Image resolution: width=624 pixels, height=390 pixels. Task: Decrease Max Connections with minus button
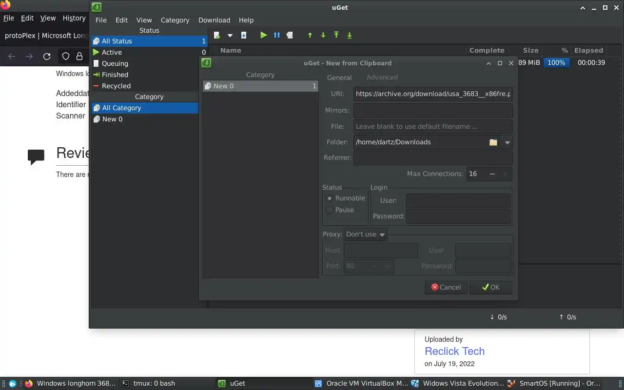click(x=492, y=174)
